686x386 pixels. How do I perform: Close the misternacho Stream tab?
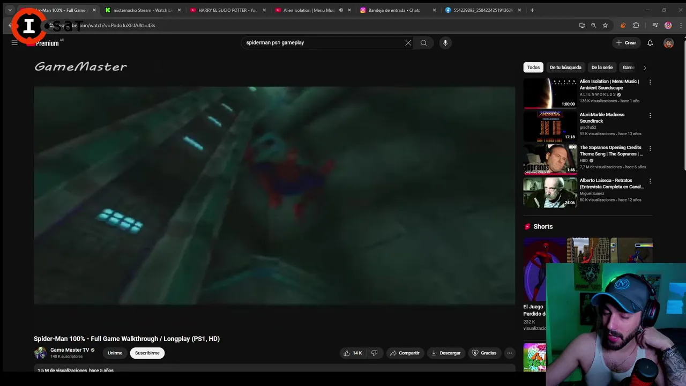(x=179, y=10)
